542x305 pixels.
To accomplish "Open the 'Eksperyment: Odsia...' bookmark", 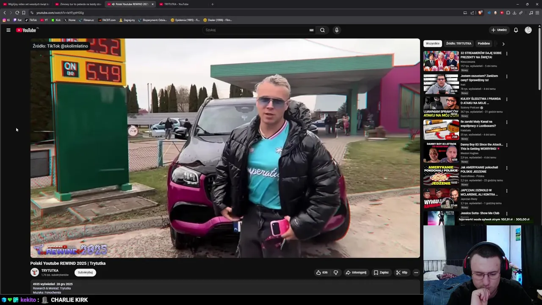I will [152, 20].
